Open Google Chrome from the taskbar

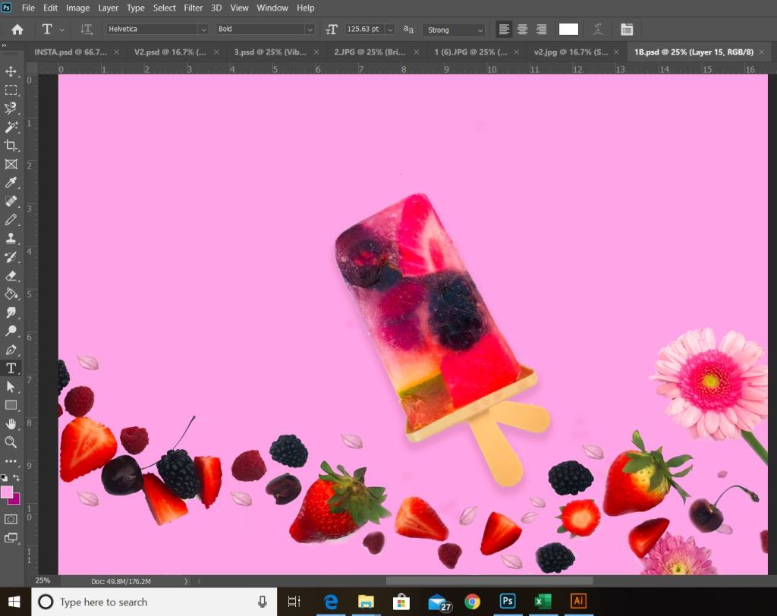pos(472,602)
